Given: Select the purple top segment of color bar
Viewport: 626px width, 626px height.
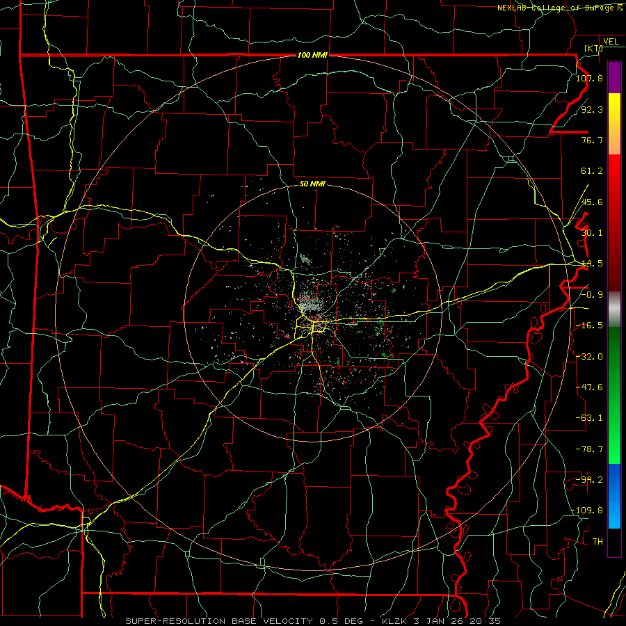Looking at the screenshot, I should (614, 78).
